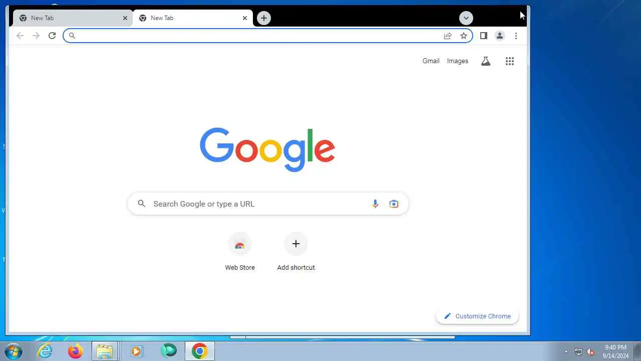
Task: Click the address bar field
Action: click(268, 36)
